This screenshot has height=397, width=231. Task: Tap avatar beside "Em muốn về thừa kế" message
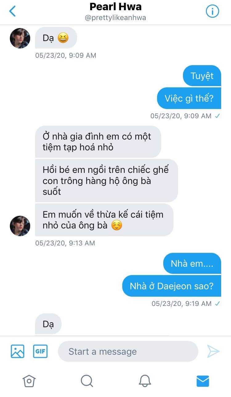pos(20,226)
